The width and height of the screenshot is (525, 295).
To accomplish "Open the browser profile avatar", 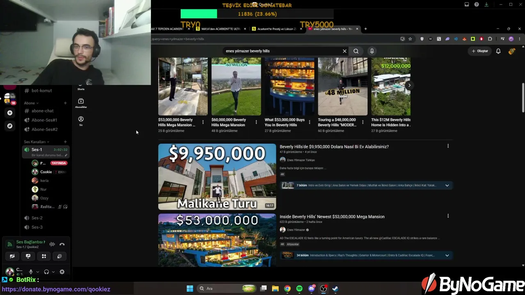I will 511,39.
